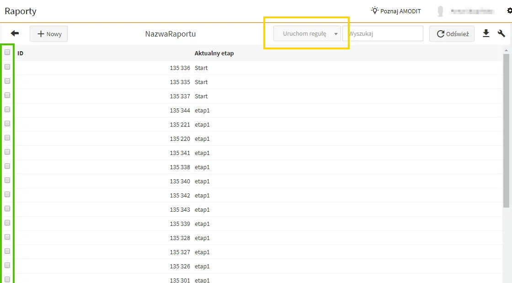
Task: Select the checkbox for row 135 342
Action: point(7,195)
